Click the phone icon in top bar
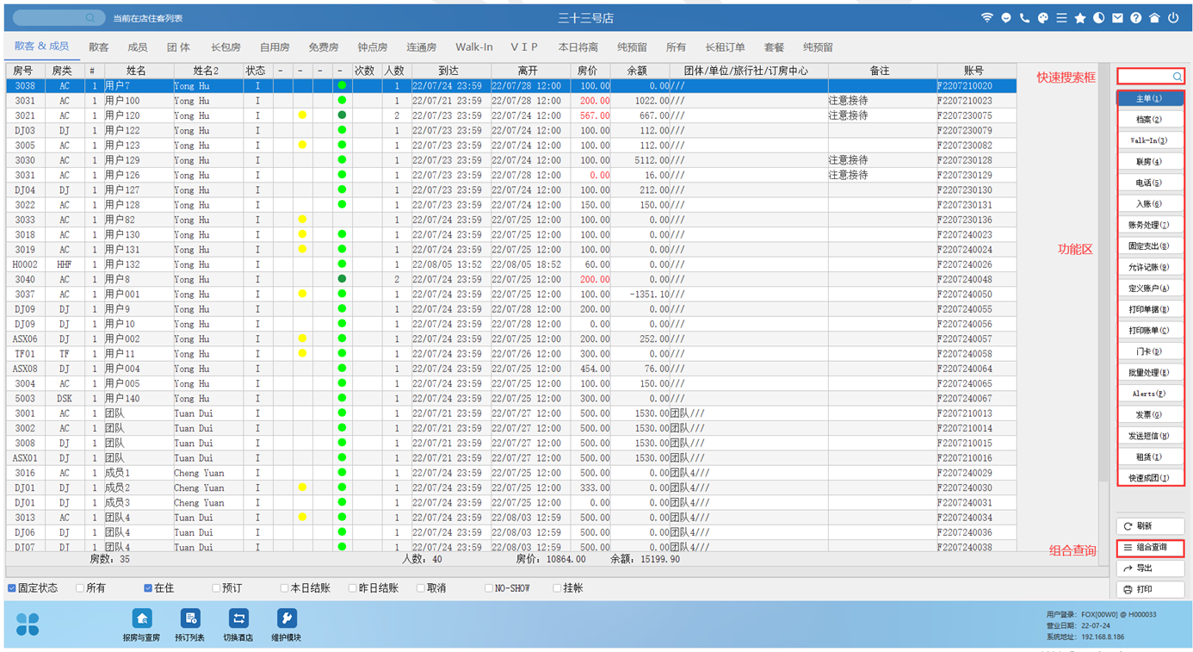 (1024, 18)
